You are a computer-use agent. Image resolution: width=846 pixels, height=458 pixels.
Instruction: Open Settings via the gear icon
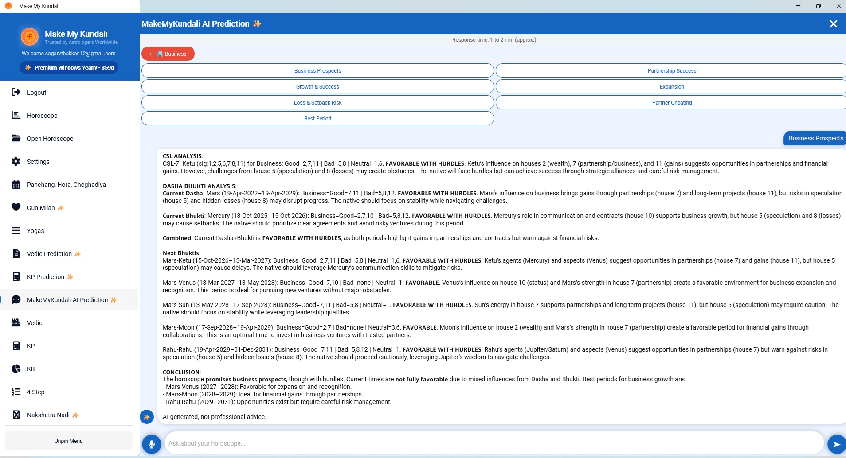pos(16,161)
